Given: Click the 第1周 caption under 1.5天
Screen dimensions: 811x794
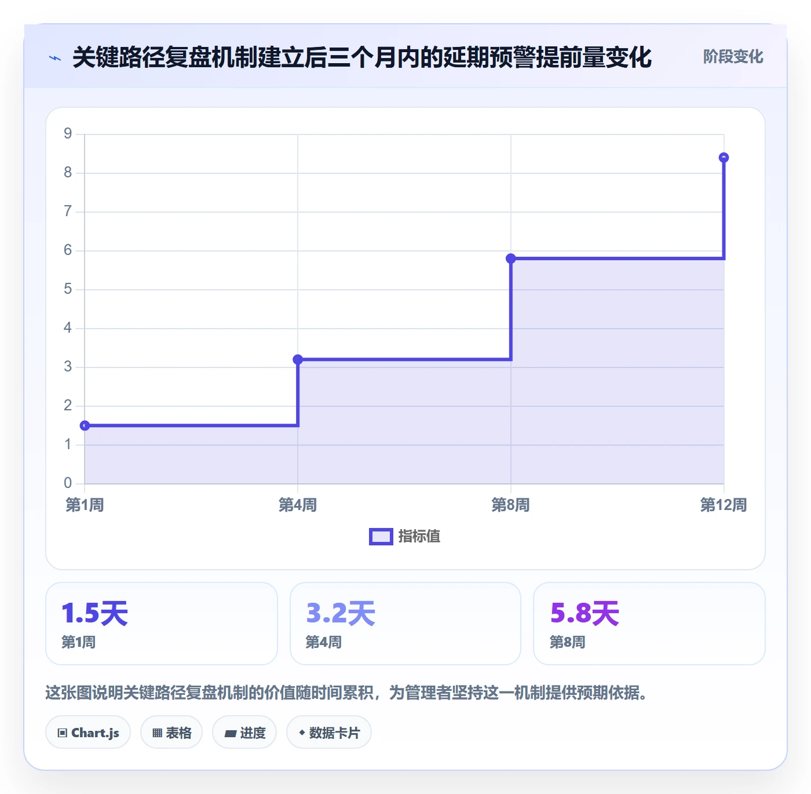Looking at the screenshot, I should click(79, 642).
